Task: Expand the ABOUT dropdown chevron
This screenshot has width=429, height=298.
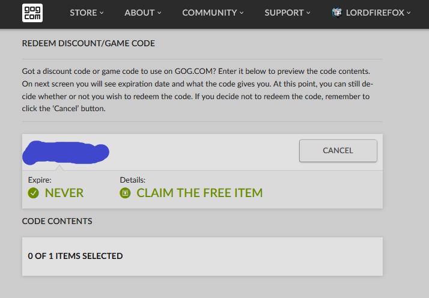Action: point(159,13)
